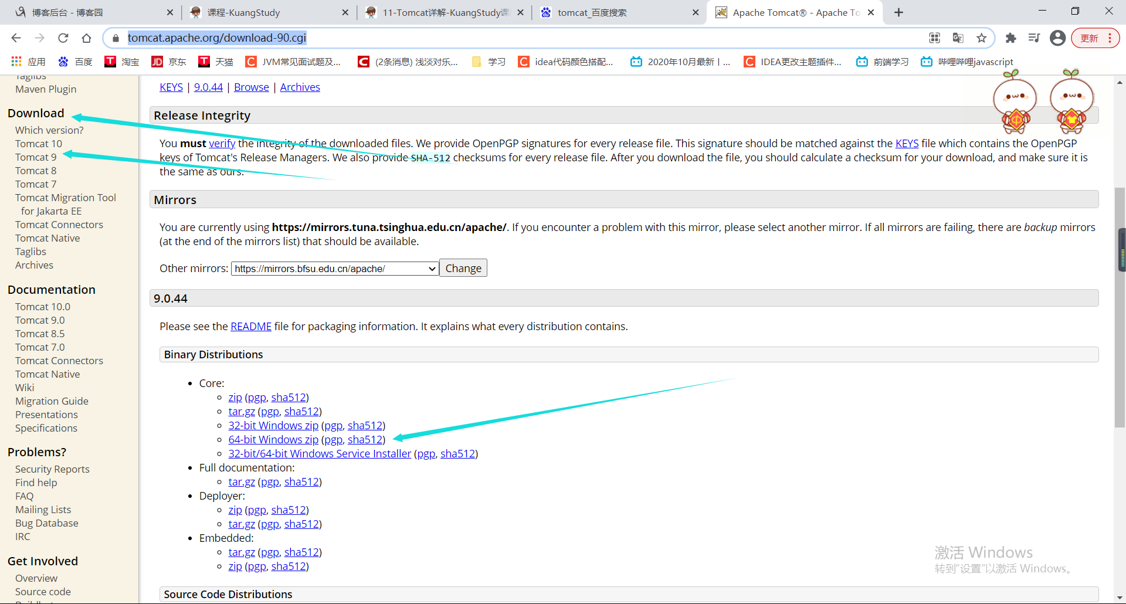Switch to the 课程-KuangStudy tab

pyautogui.click(x=269, y=12)
